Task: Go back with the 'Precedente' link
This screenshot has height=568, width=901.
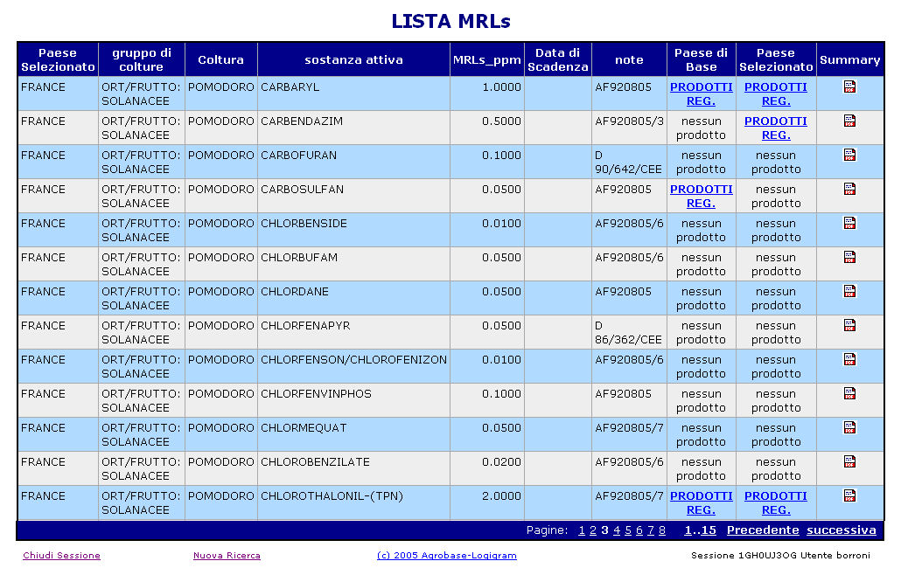Action: [762, 530]
